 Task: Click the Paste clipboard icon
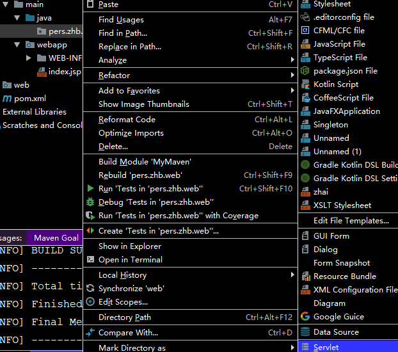click(x=90, y=4)
